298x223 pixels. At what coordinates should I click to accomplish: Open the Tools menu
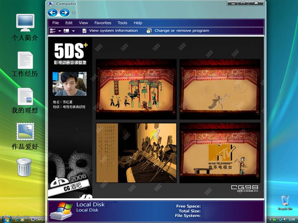[122, 23]
